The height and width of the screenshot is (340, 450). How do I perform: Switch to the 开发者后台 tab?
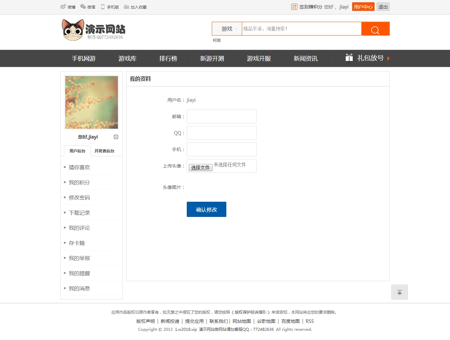(104, 151)
